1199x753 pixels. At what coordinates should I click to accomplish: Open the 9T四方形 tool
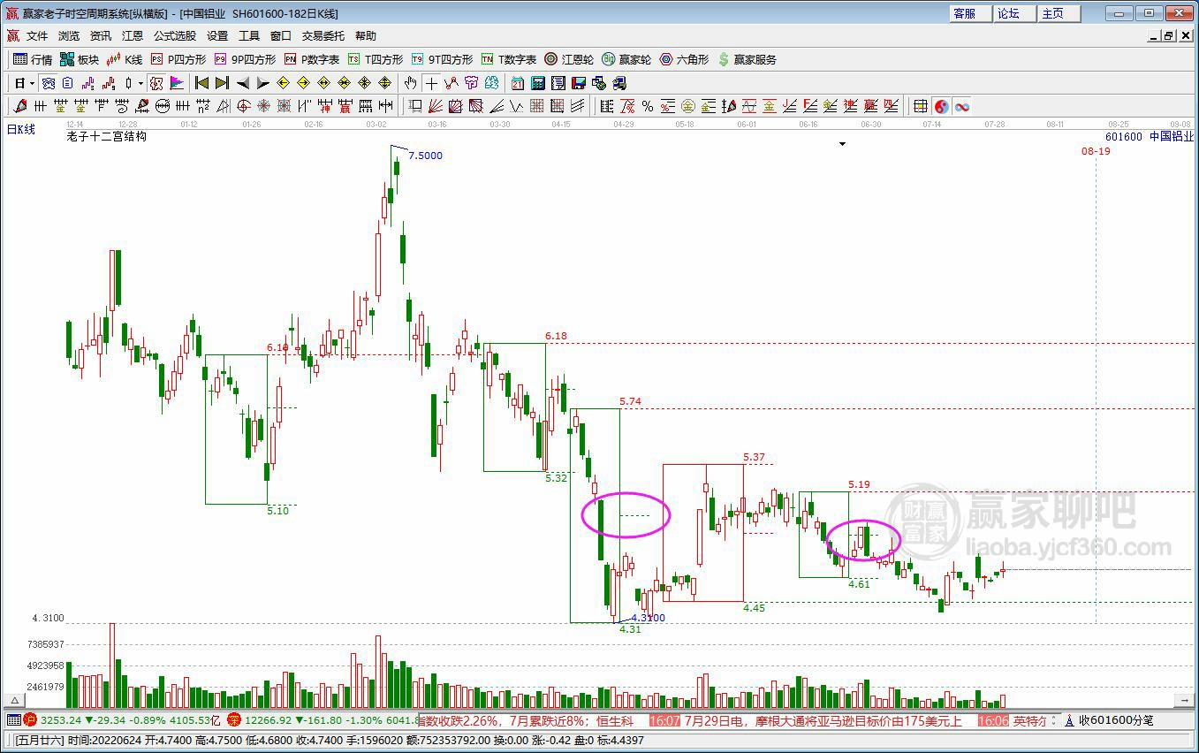coord(442,59)
